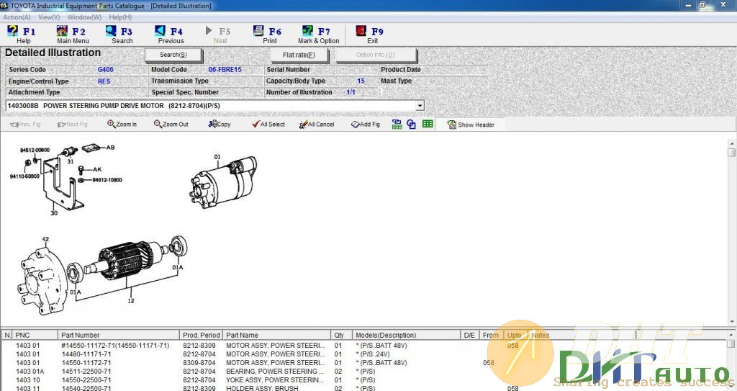Select the motor assembly 01 drawing
The image size is (737, 391).
click(x=225, y=183)
